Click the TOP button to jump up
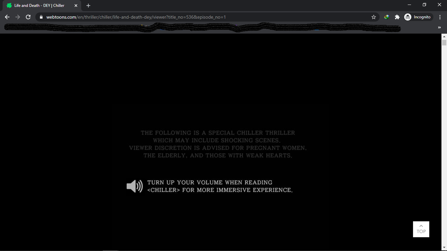 click(421, 229)
